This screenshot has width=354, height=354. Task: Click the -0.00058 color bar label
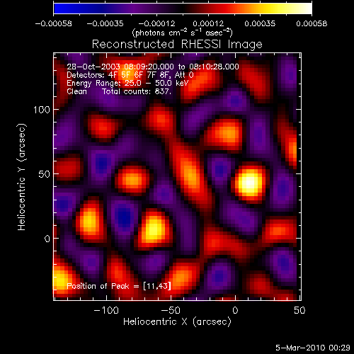pos(54,23)
